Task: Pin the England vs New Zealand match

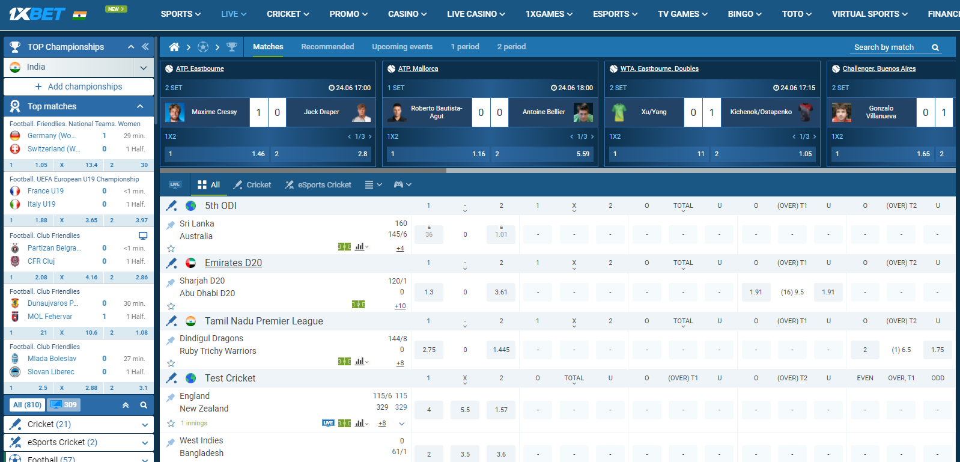Action: 171,398
